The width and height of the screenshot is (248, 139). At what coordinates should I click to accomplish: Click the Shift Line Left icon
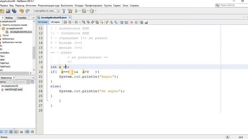click(x=122, y=22)
